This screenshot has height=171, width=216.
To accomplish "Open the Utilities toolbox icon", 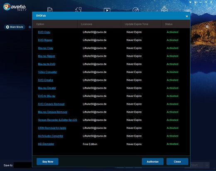I will coord(164,10).
